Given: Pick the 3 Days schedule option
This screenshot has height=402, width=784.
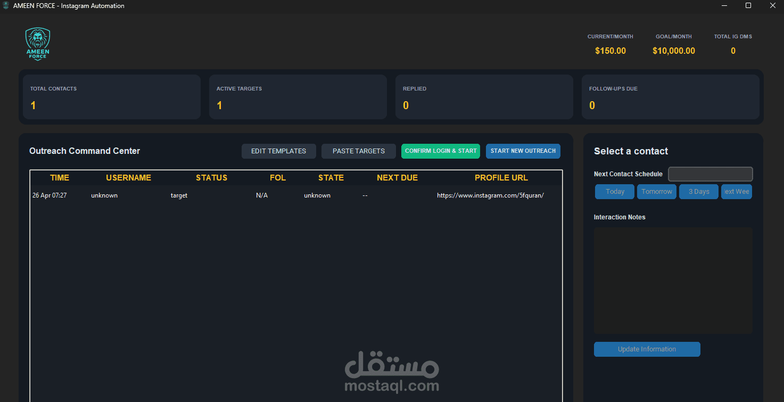Looking at the screenshot, I should [x=699, y=192].
